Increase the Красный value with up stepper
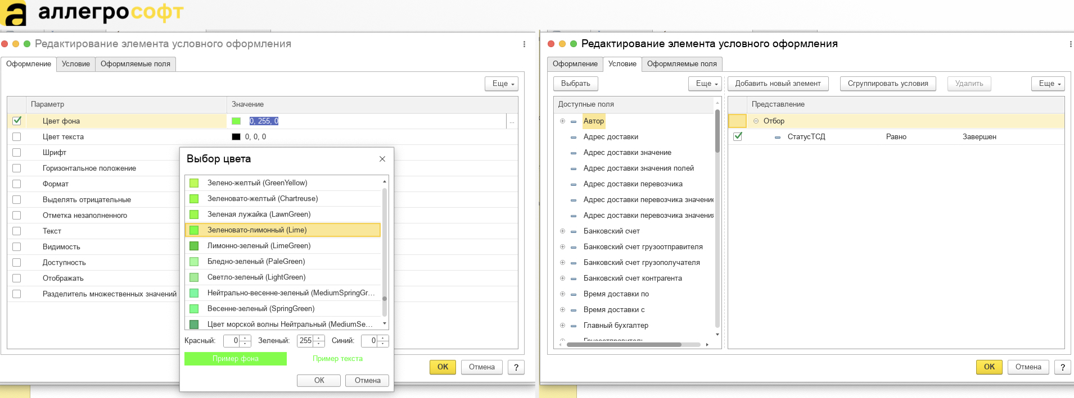This screenshot has height=398, width=1074. tap(246, 338)
